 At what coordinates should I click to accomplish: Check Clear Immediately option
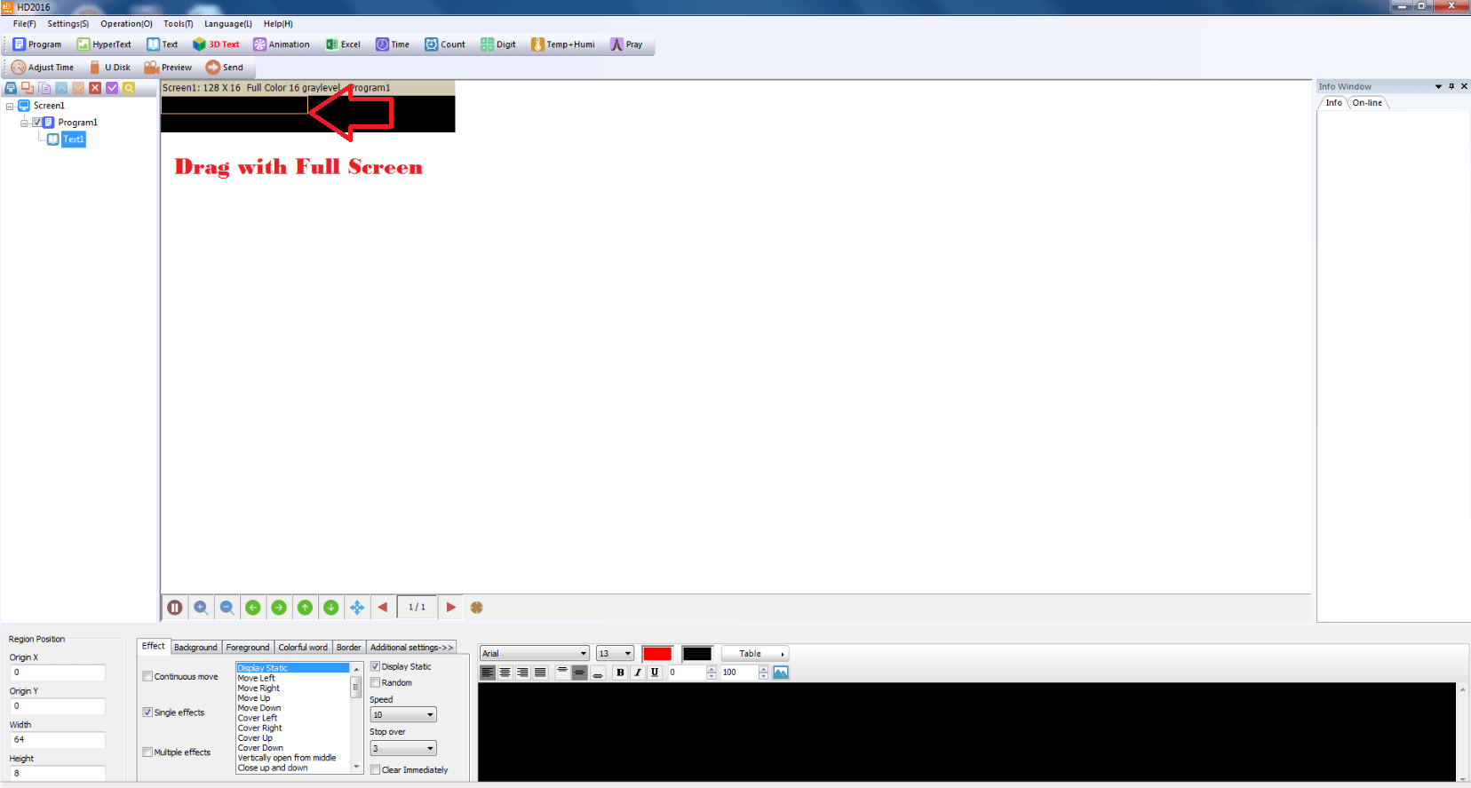pos(375,769)
